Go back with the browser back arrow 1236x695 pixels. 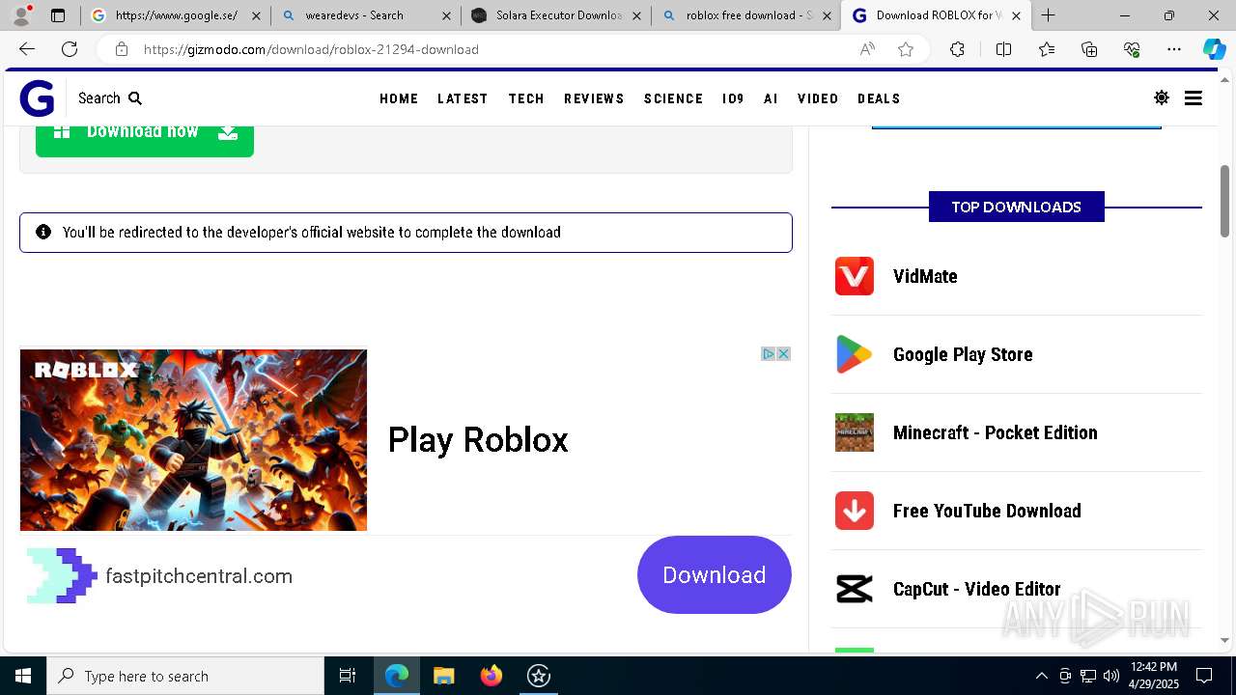[27, 49]
